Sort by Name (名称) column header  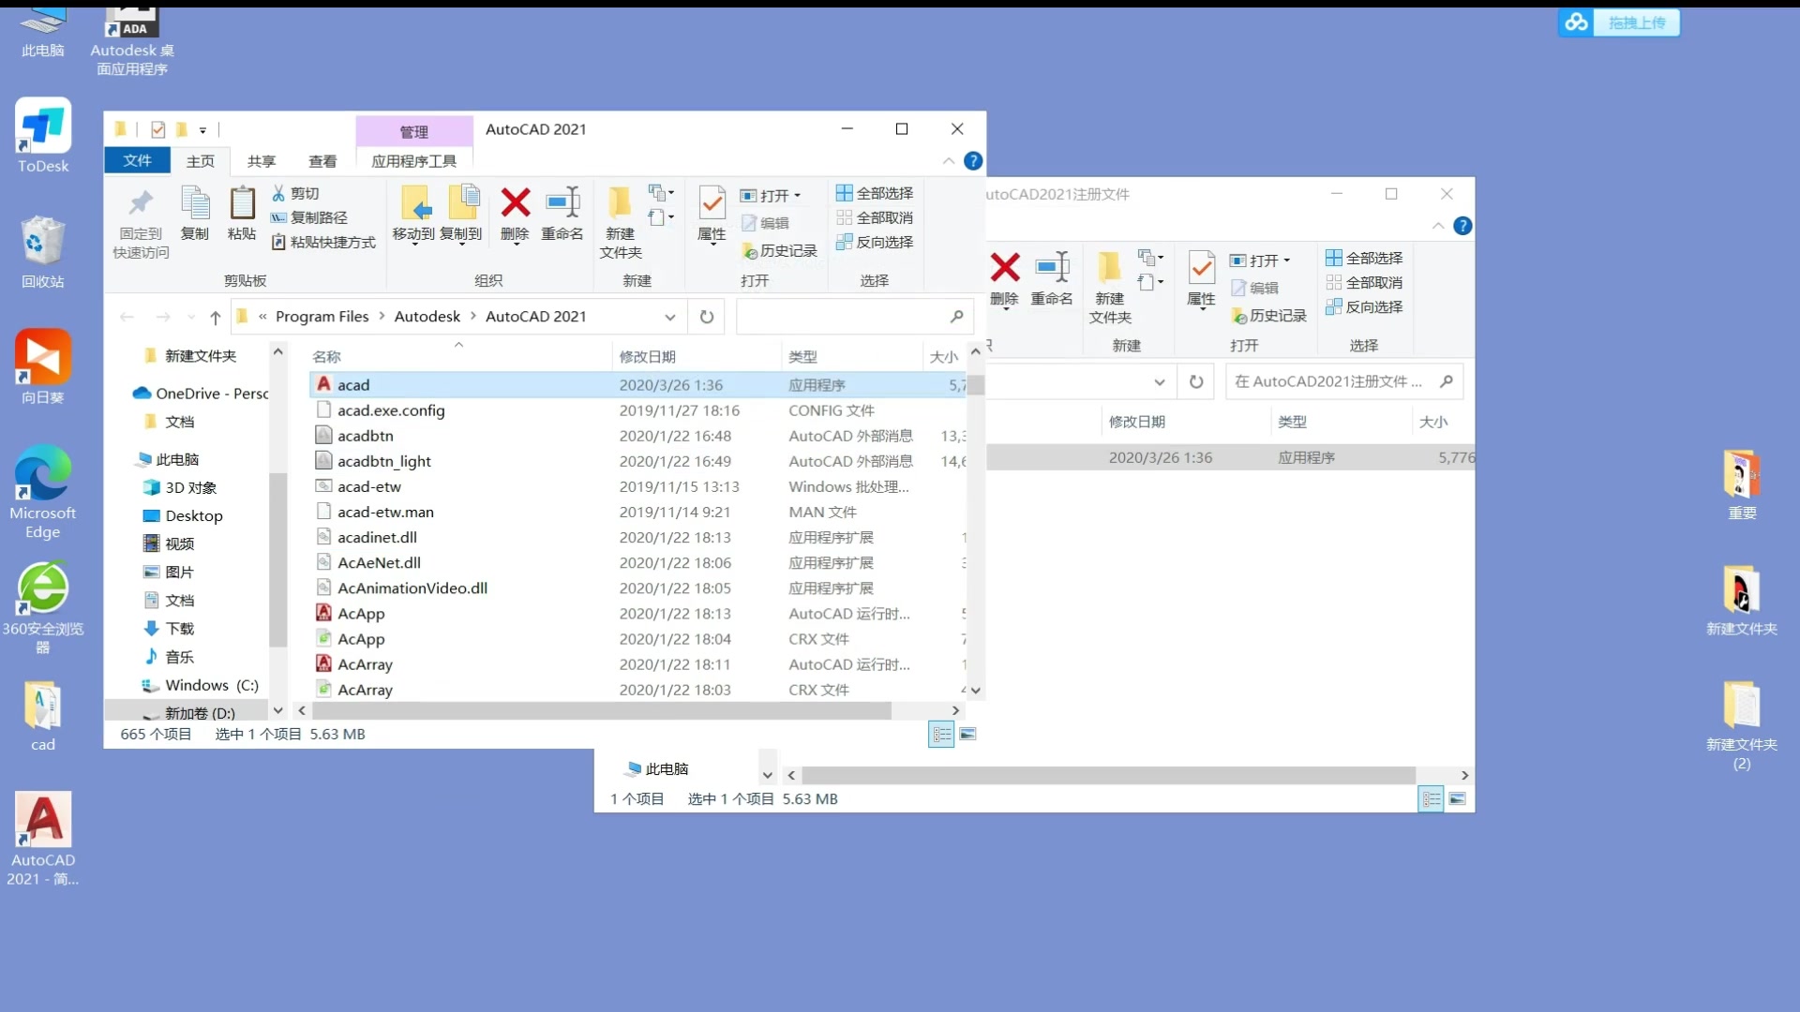(x=459, y=357)
